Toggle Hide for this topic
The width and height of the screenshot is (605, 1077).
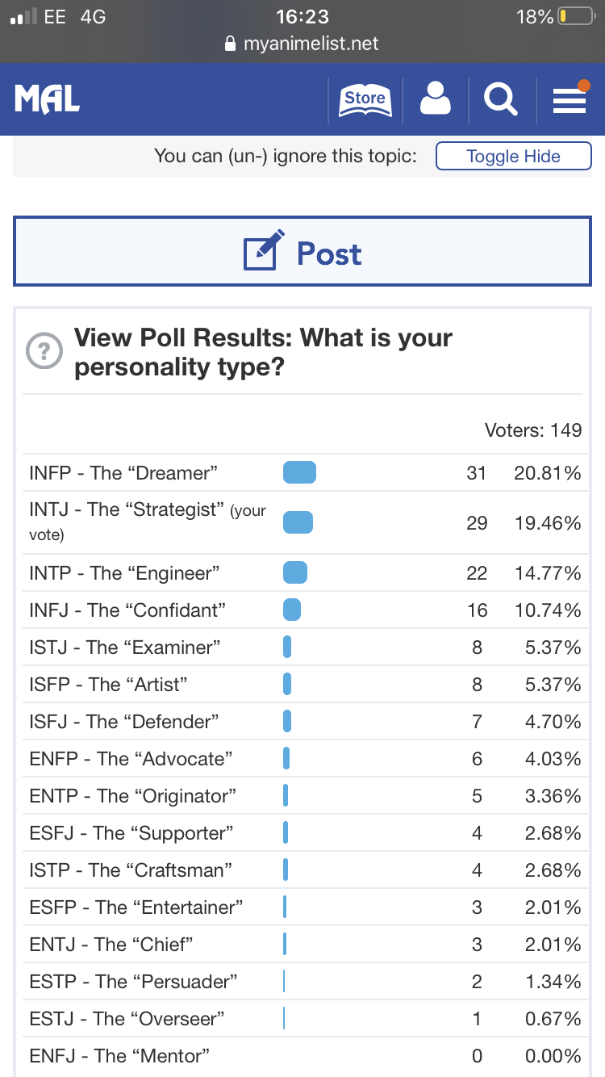pos(513,156)
